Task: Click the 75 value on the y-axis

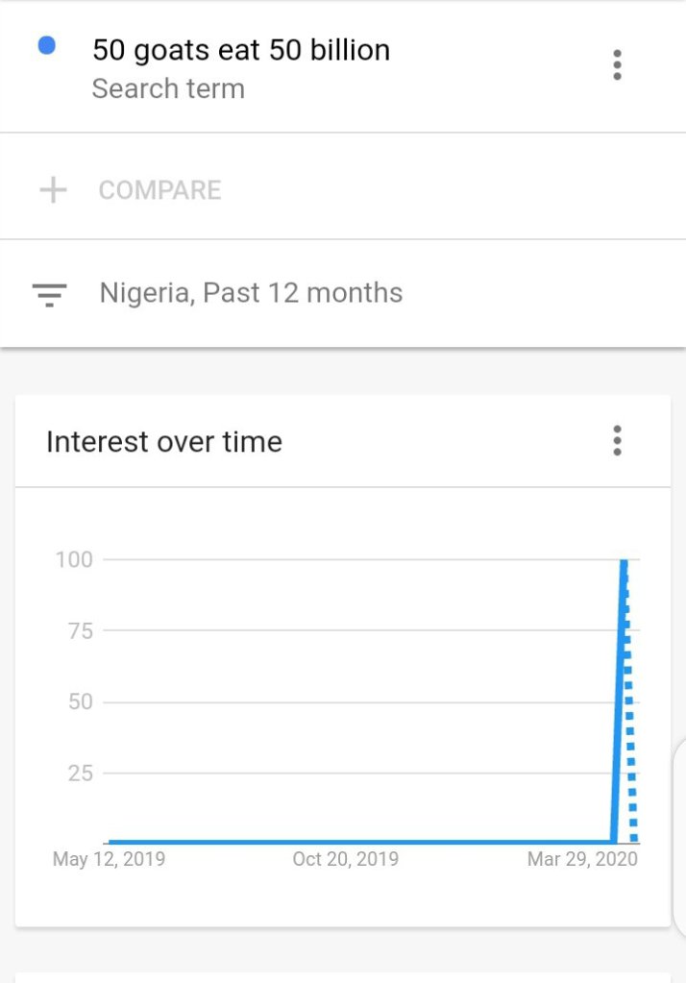Action: pyautogui.click(x=80, y=630)
